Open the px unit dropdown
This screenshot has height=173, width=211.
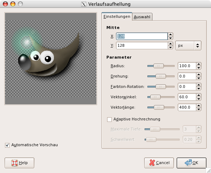(188, 45)
